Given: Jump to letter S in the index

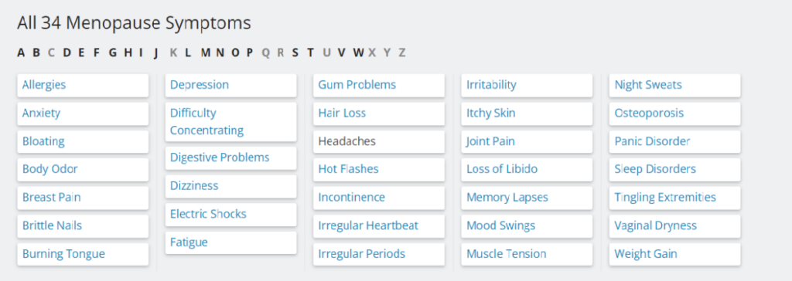Looking at the screenshot, I should click(x=295, y=52).
